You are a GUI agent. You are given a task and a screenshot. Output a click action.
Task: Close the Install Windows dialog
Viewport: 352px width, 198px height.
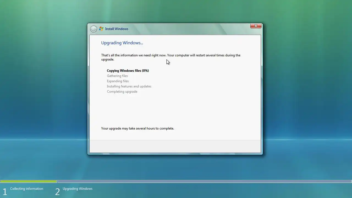256,26
